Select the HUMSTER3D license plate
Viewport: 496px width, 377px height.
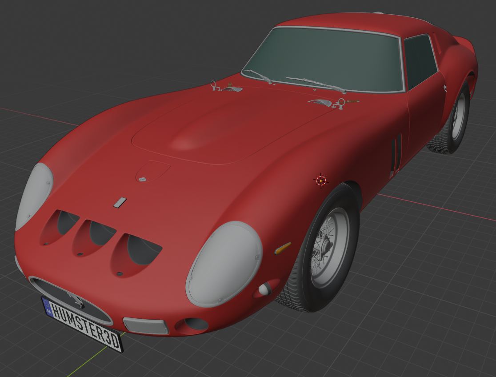82,324
